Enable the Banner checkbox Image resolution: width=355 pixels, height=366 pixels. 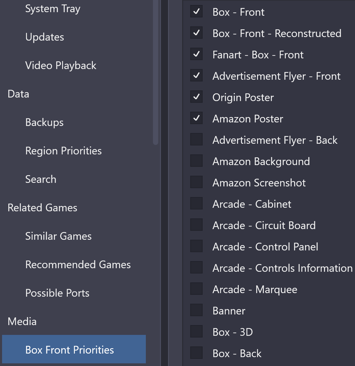coord(196,310)
